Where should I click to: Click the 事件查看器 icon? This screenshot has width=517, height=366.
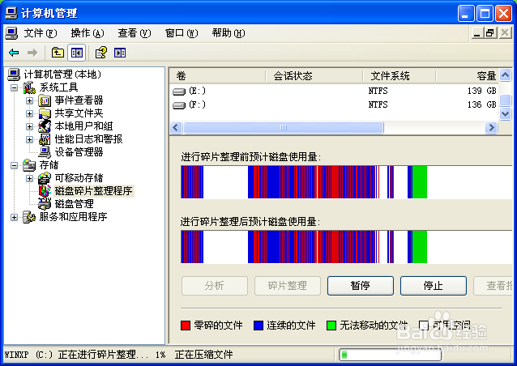click(x=45, y=100)
